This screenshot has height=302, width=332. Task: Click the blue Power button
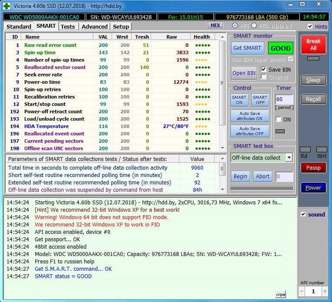tap(313, 187)
